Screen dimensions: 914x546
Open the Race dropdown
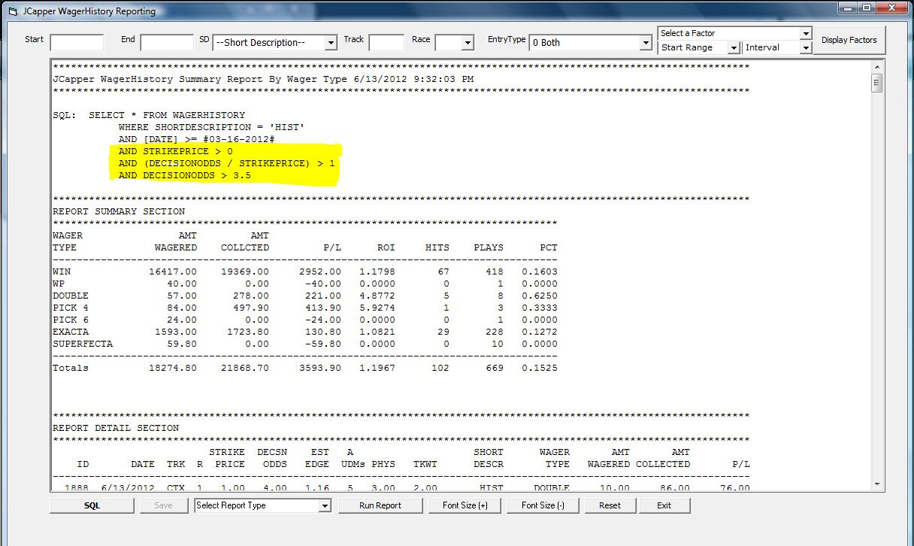pyautogui.click(x=468, y=44)
